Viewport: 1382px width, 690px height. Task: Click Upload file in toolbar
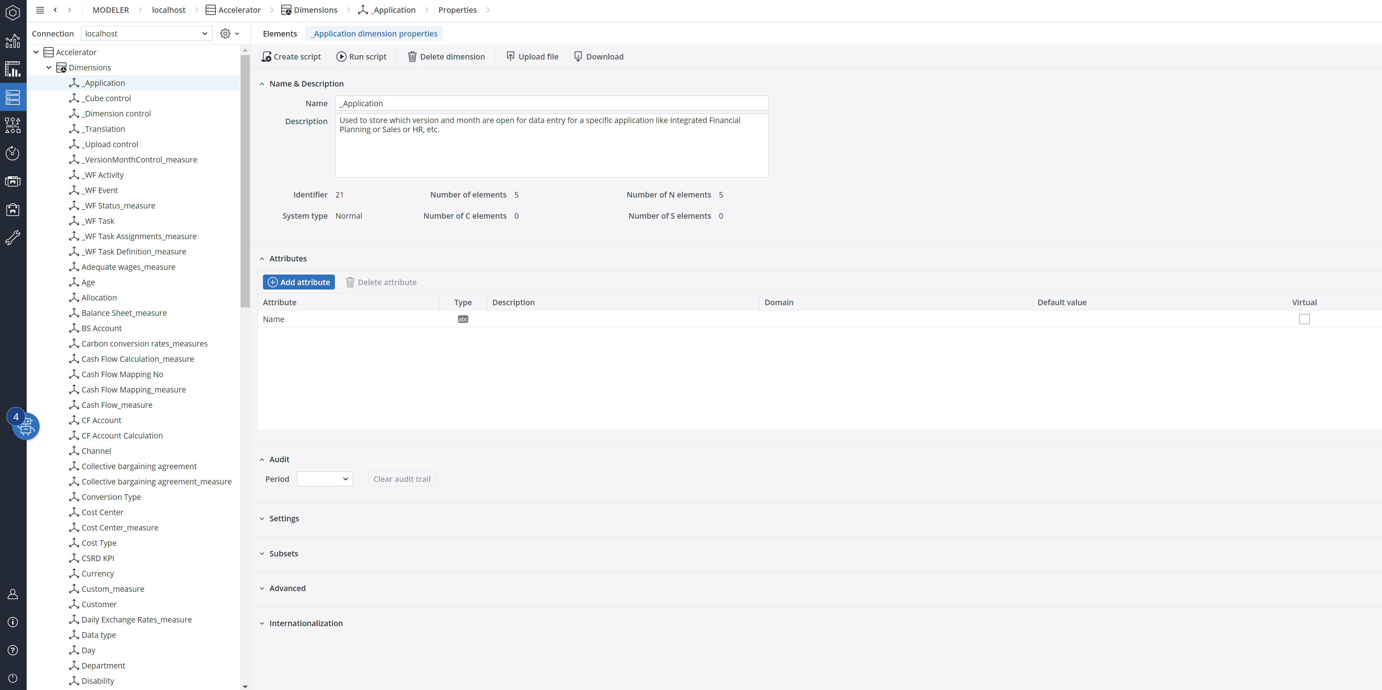click(533, 57)
